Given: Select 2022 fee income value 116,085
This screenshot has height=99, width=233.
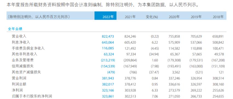Looking at the screenshot, I should click(x=108, y=48).
